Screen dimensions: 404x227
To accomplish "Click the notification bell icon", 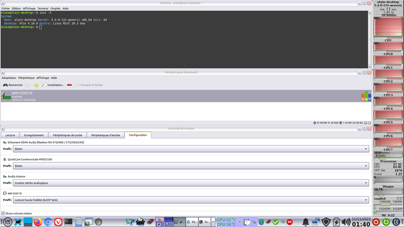I will (x=306, y=222).
